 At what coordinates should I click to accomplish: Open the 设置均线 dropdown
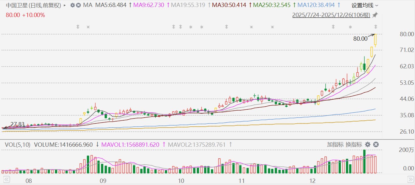coord(365,5)
